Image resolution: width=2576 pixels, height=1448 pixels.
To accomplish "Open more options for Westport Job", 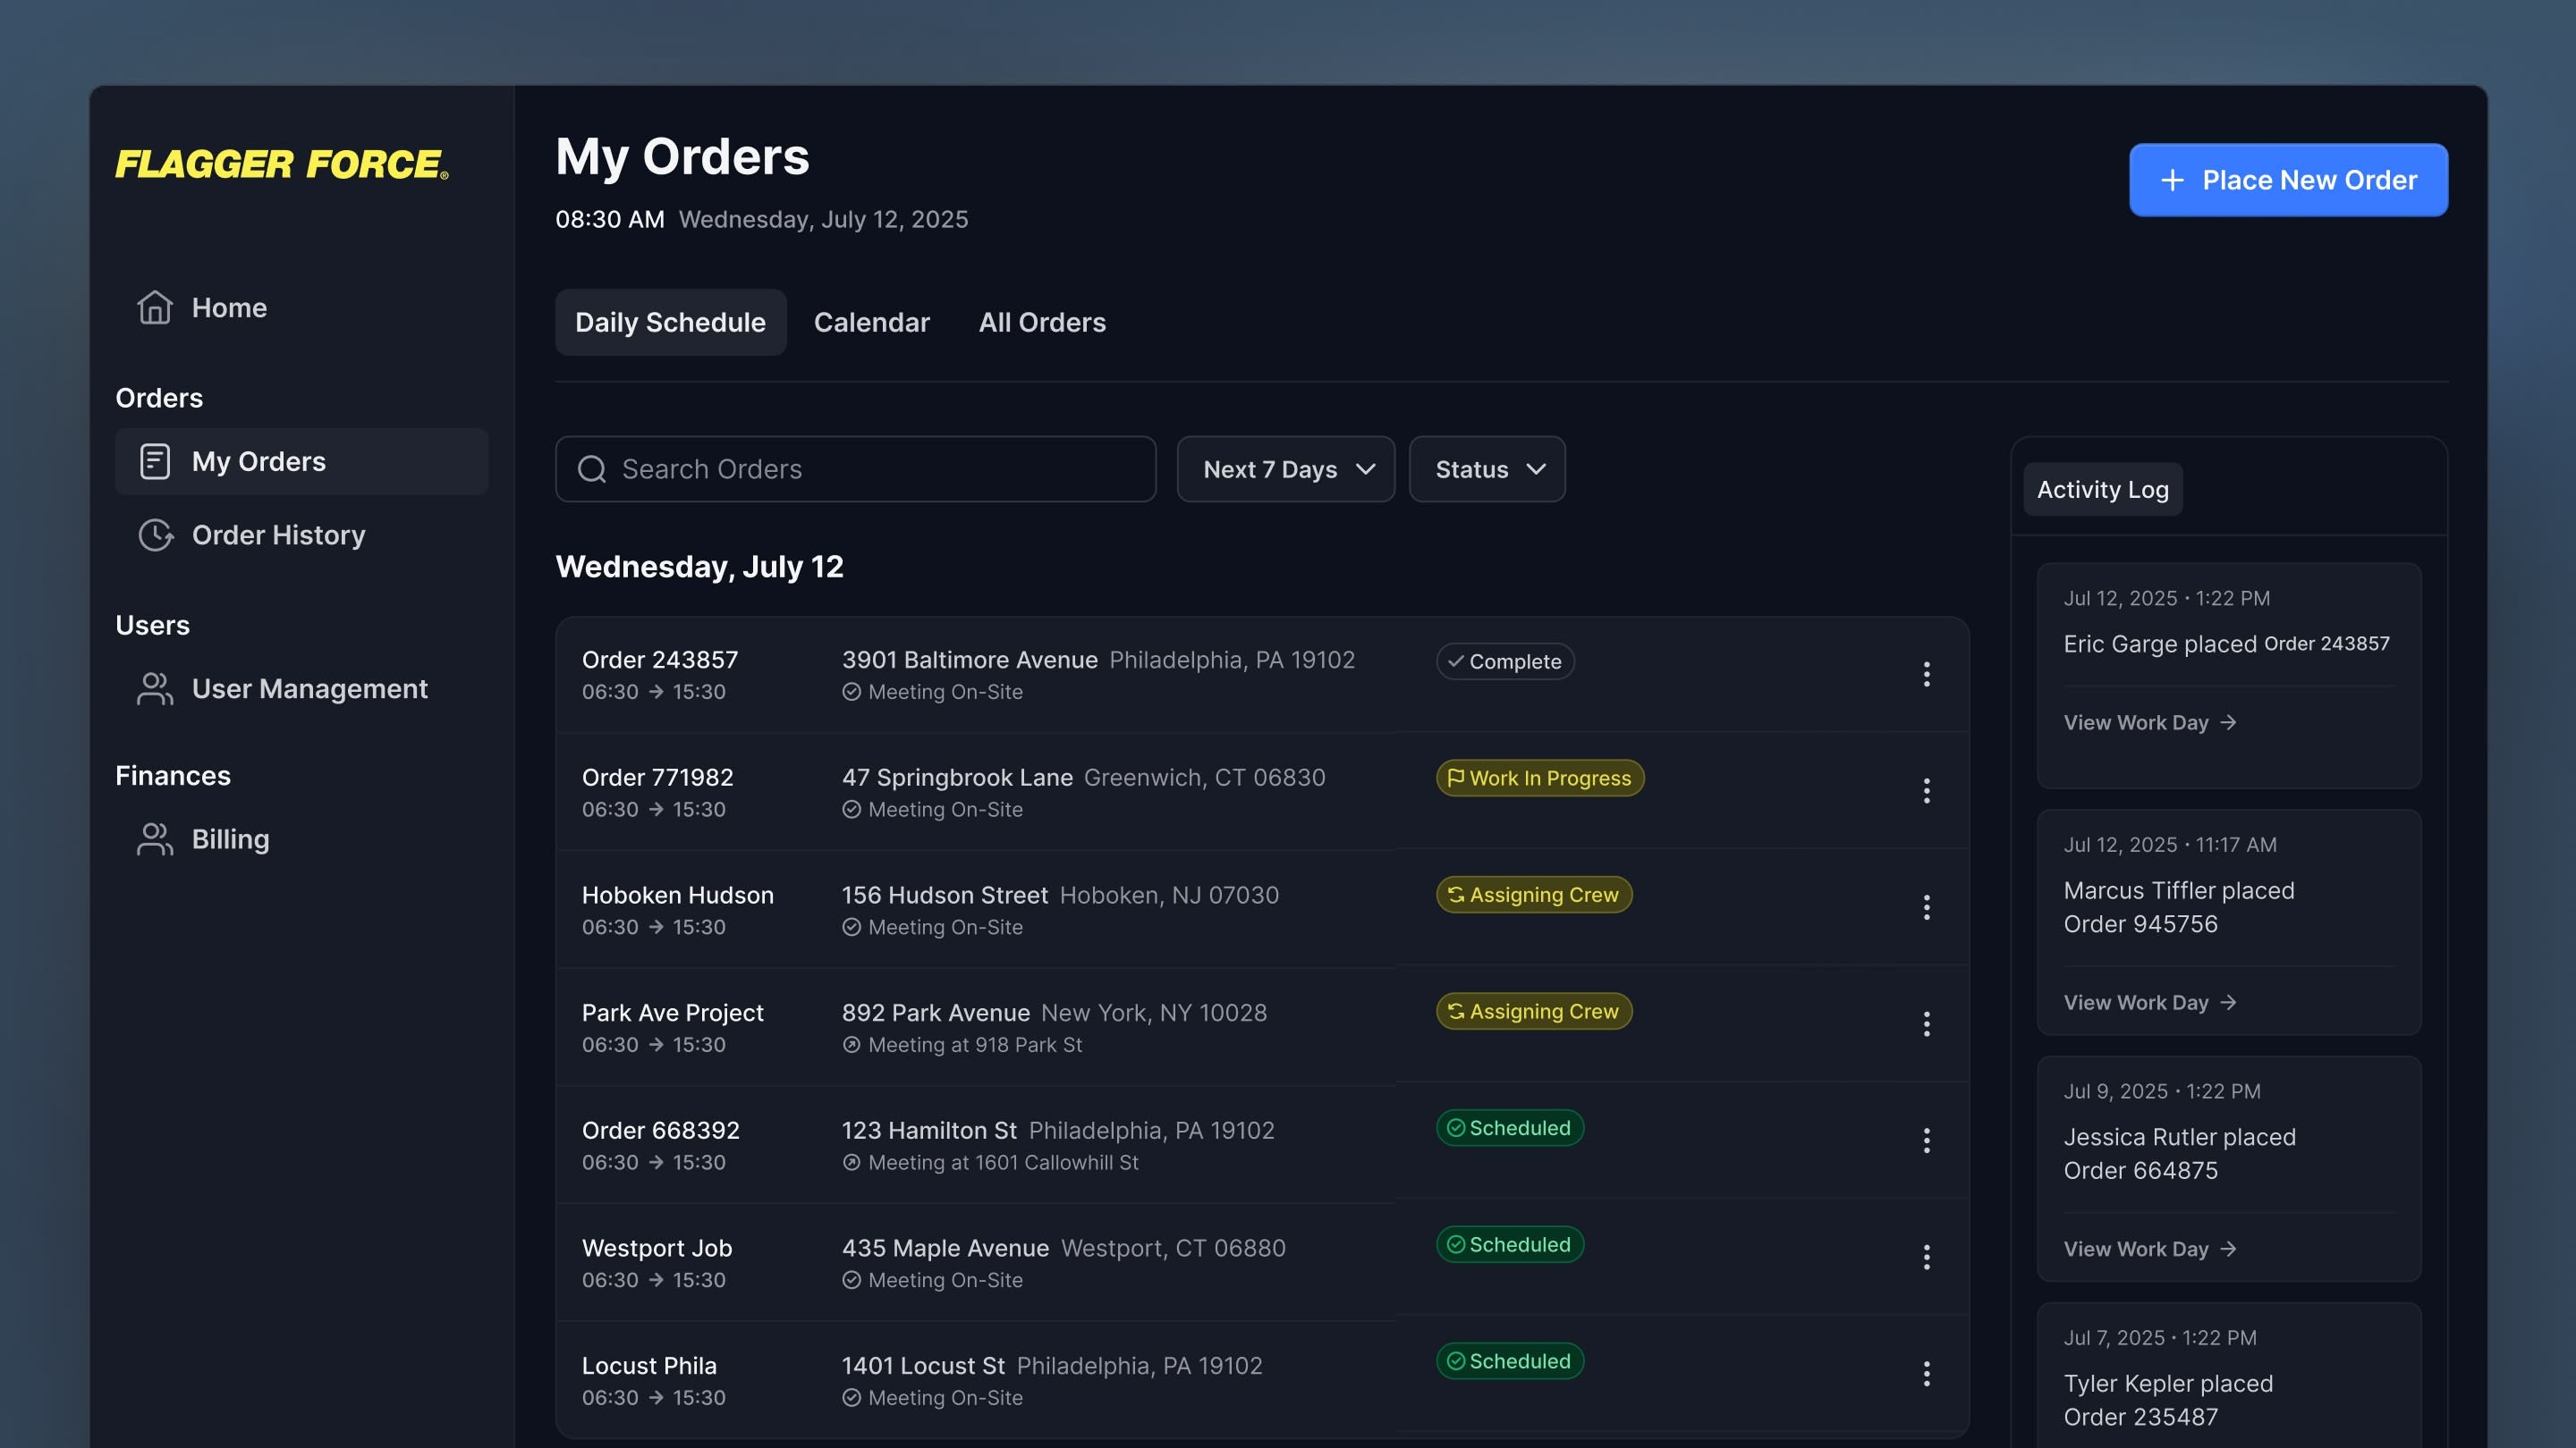I will [x=1926, y=1257].
